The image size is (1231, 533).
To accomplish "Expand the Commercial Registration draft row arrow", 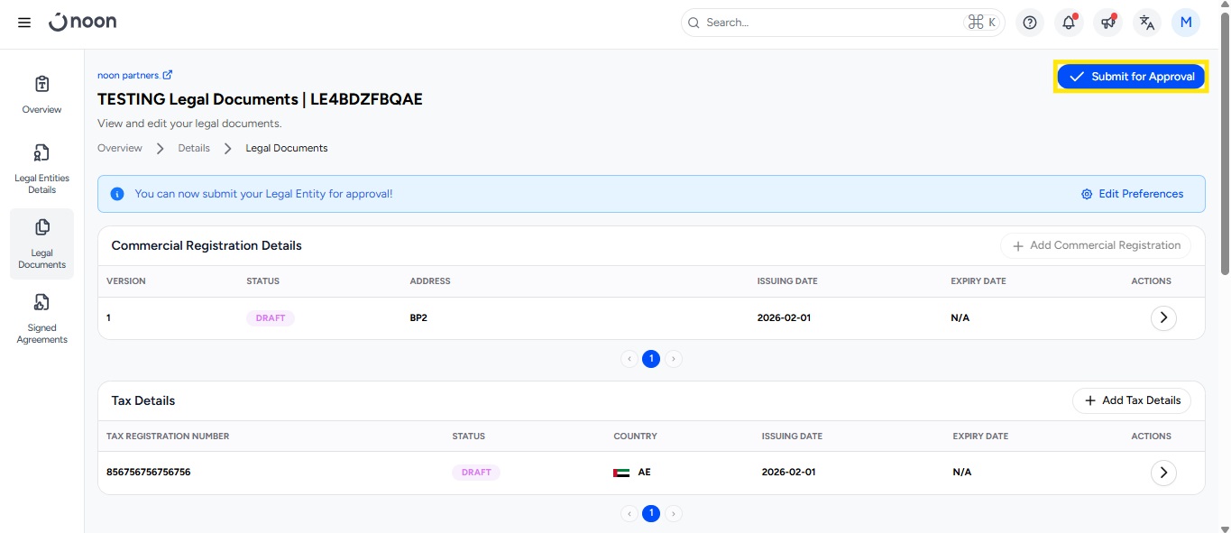I will tap(1163, 317).
